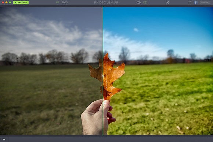Share the photo to Facebook
Image resolution: width=213 pixels, height=142 pixels.
click(x=196, y=3)
